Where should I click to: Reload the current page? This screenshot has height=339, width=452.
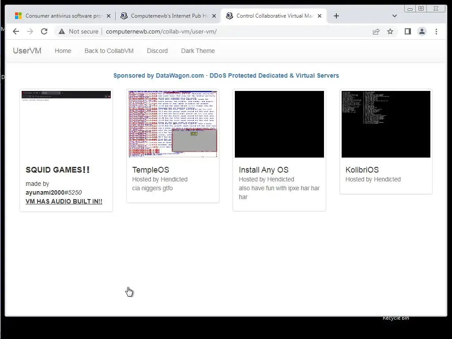[44, 31]
